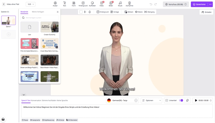
Task: Open the Musik tool
Action: pos(120,4)
